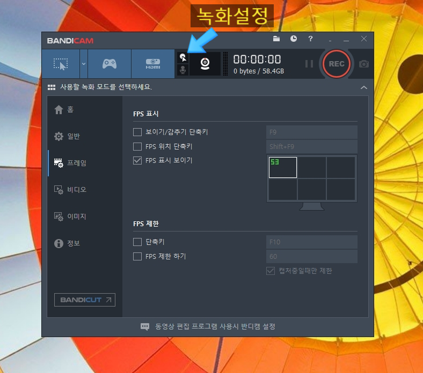The height and width of the screenshot is (373, 423).
Task: Click the FPS 표시 section heading
Action: (145, 114)
